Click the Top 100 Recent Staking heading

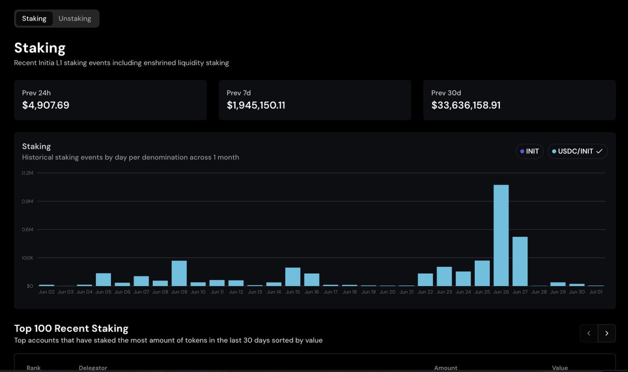click(71, 329)
